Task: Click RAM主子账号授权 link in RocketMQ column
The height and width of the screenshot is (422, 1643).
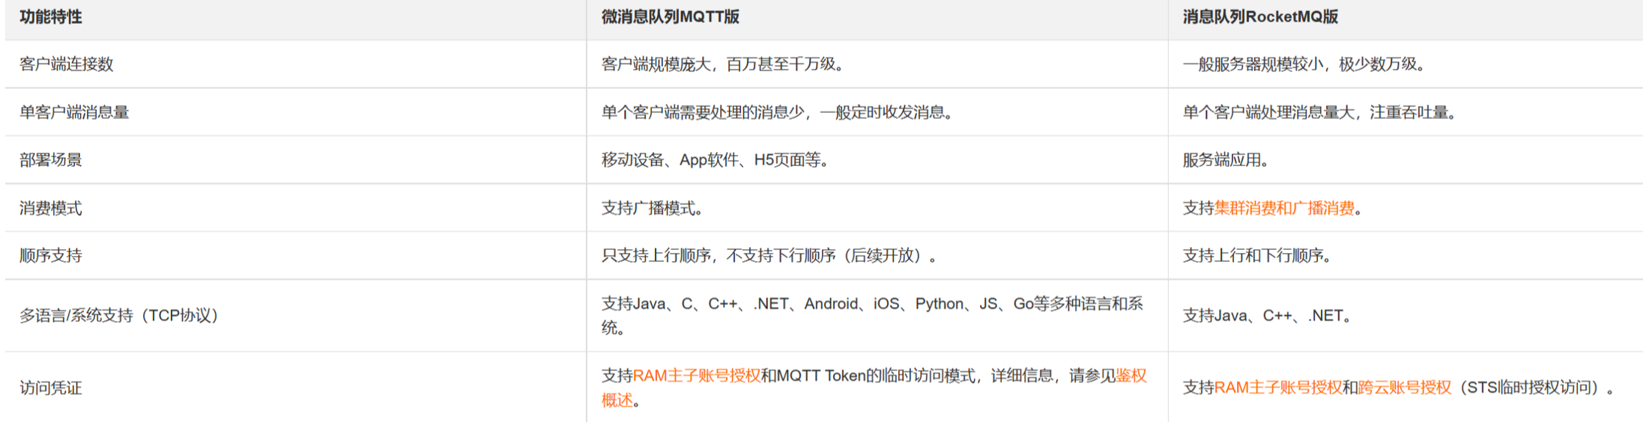Action: 1278,388
